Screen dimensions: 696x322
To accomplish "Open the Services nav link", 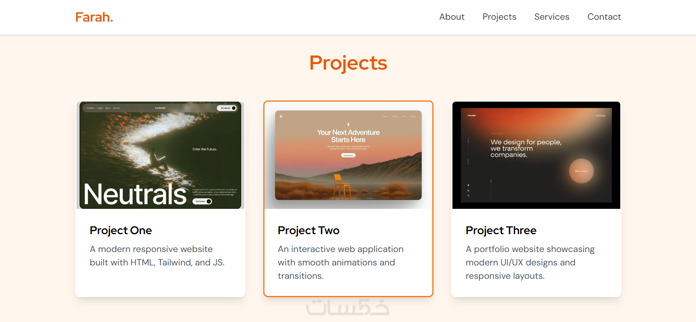I will (552, 17).
